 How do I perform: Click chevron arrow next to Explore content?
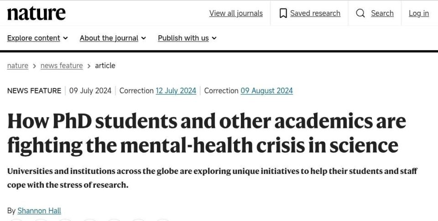pos(65,38)
